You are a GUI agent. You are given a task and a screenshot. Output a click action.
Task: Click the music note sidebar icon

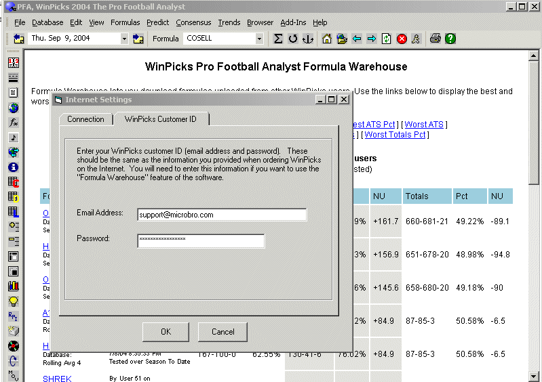tap(14, 137)
